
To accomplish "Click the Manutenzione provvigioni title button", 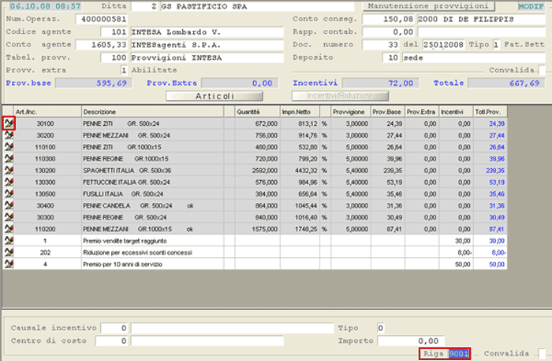I will point(428,6).
